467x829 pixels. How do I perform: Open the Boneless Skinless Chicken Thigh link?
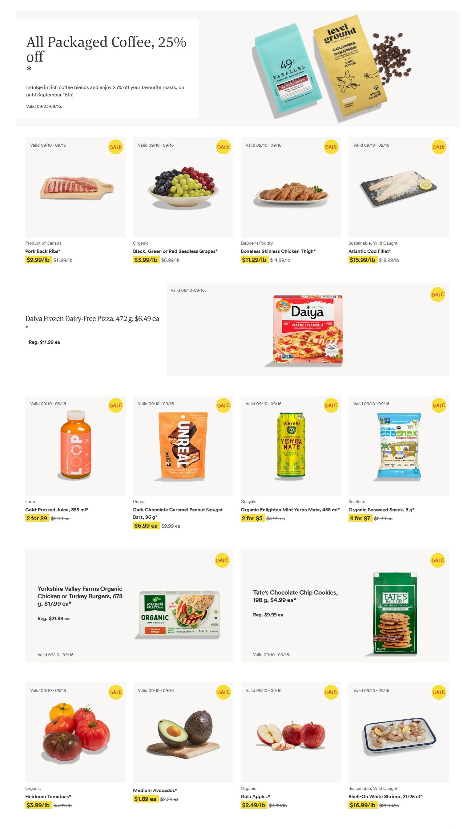[278, 251]
